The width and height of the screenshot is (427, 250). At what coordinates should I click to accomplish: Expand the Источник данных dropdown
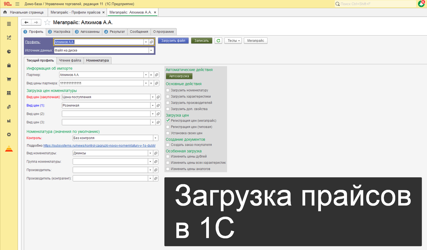tap(151, 50)
